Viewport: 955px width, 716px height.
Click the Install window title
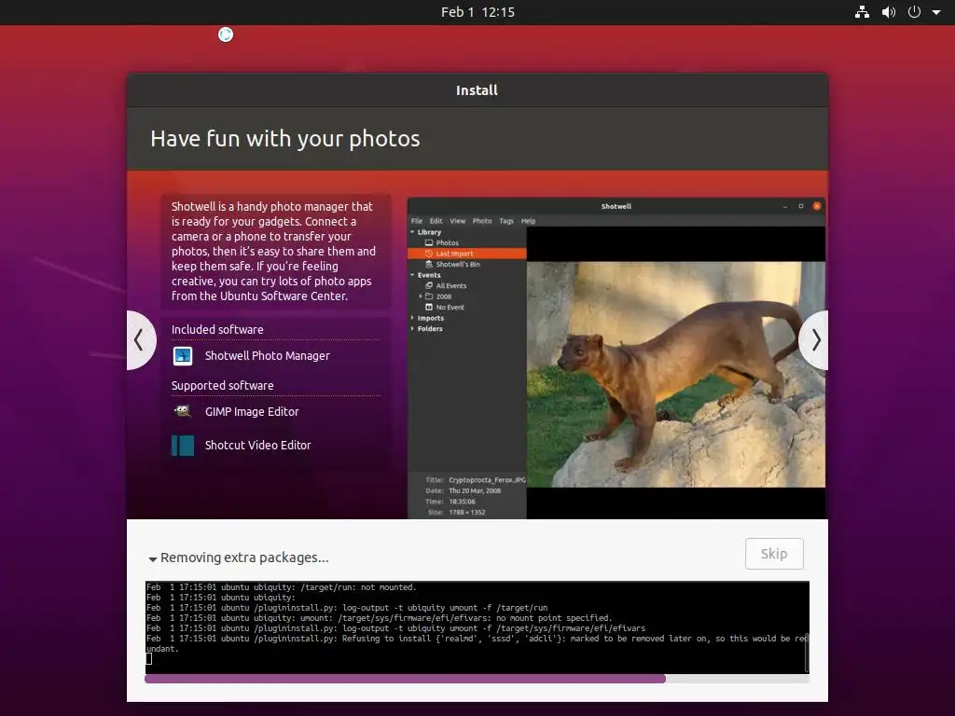click(x=477, y=90)
